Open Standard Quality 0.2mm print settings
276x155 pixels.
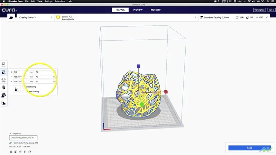[234, 18]
